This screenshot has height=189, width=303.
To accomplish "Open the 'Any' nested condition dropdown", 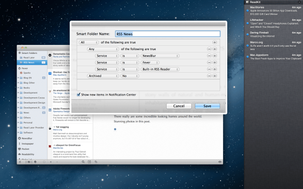I will [102, 49].
